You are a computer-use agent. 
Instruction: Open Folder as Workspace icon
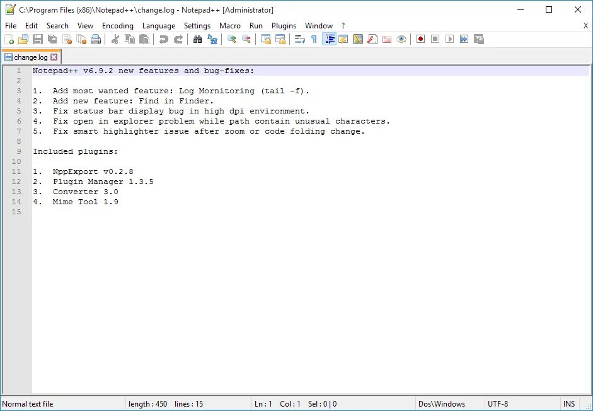[x=386, y=39]
